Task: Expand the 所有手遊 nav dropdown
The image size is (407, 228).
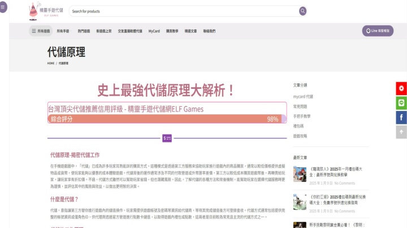Action: click(63, 31)
